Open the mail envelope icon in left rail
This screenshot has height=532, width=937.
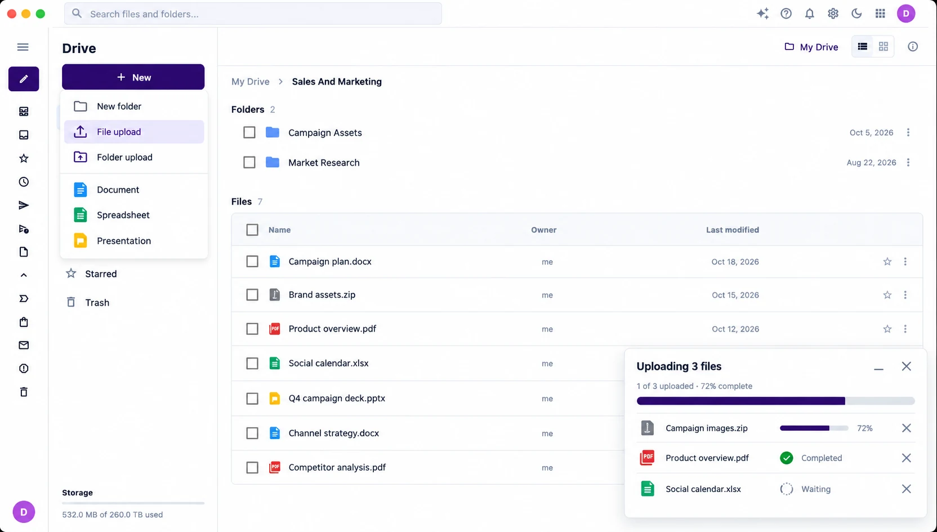24,345
